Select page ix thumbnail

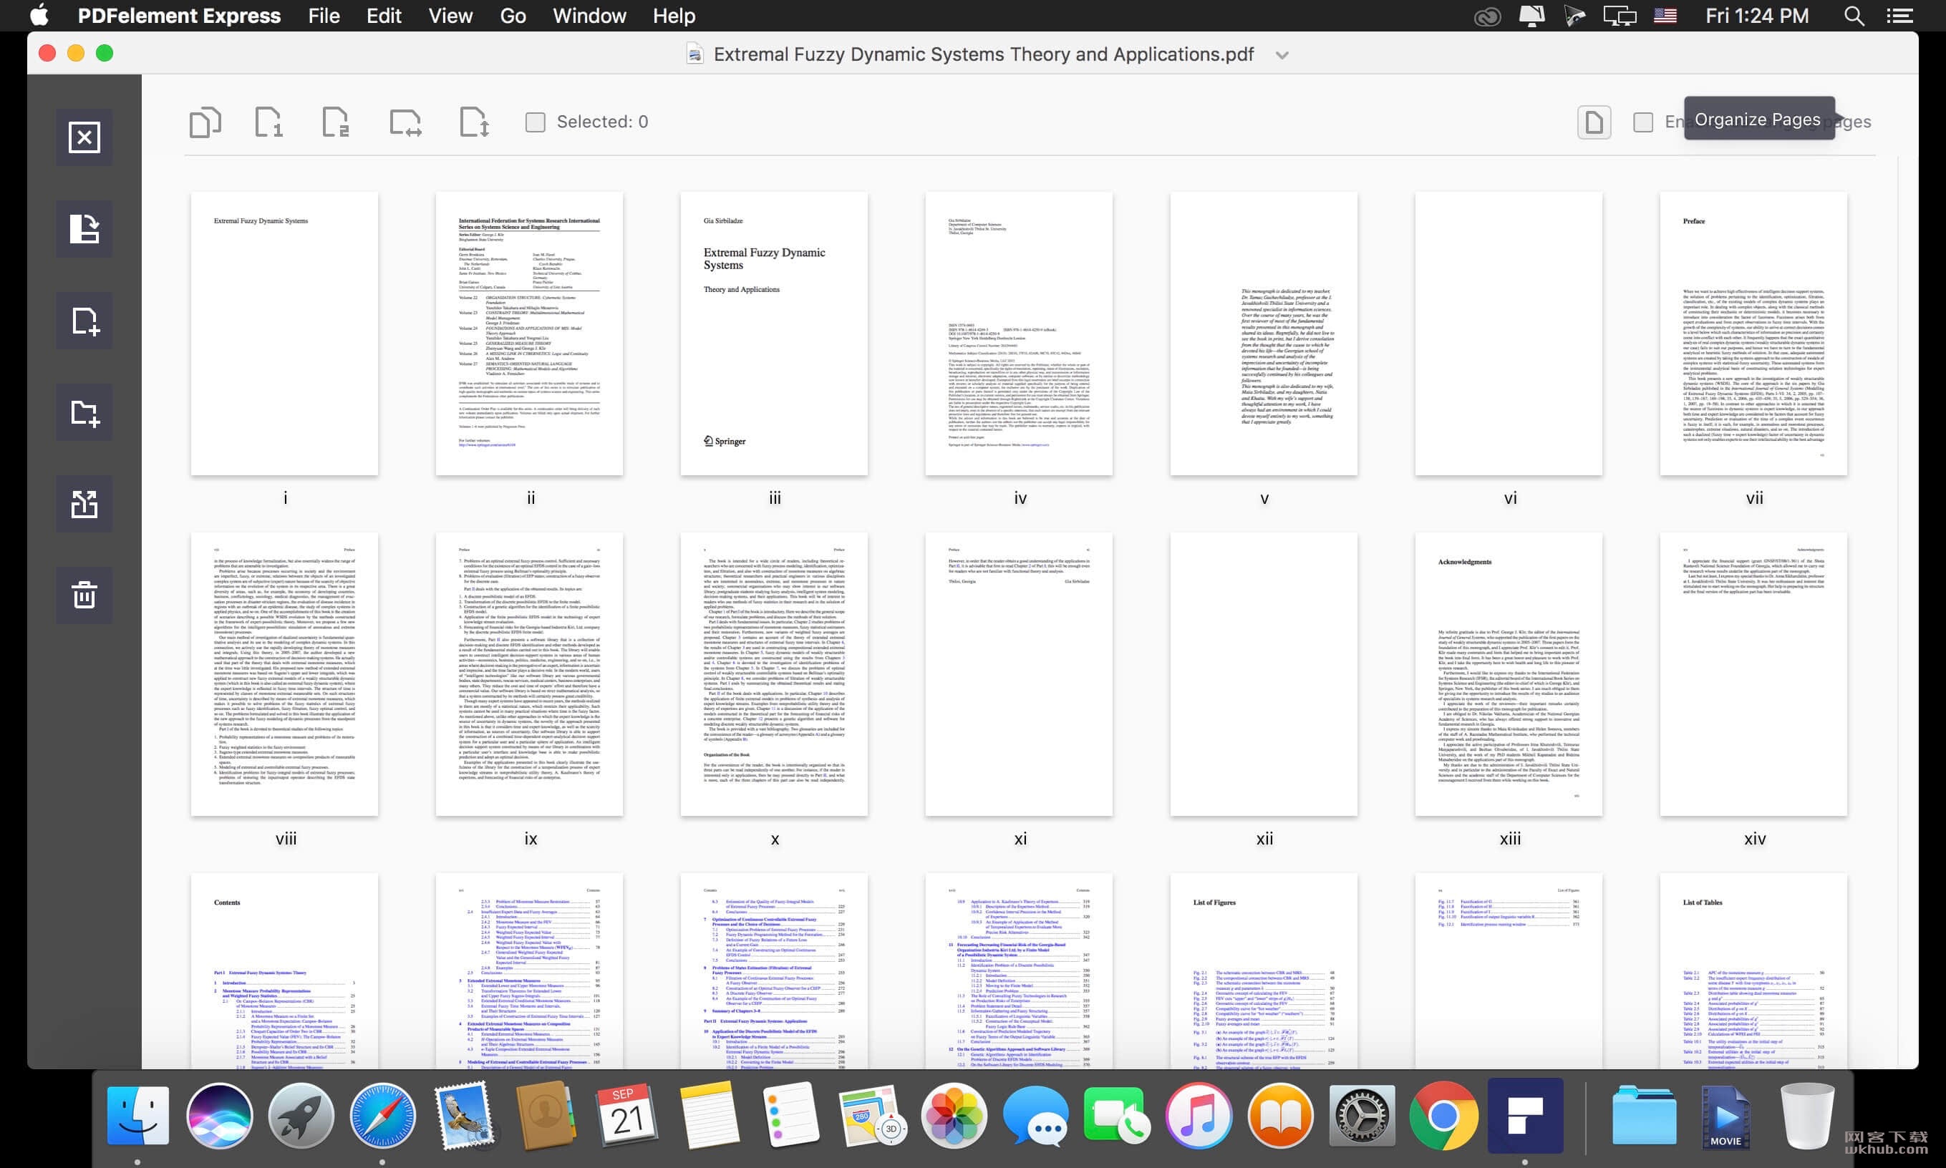529,674
